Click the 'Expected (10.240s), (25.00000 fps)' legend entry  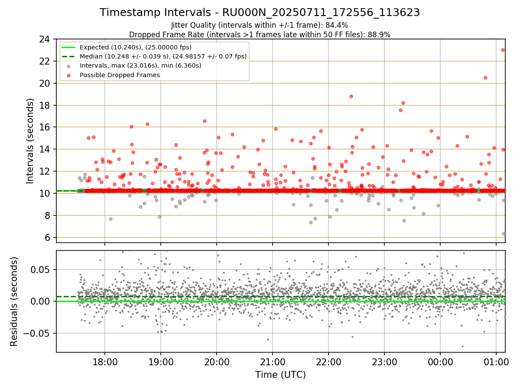coord(136,47)
